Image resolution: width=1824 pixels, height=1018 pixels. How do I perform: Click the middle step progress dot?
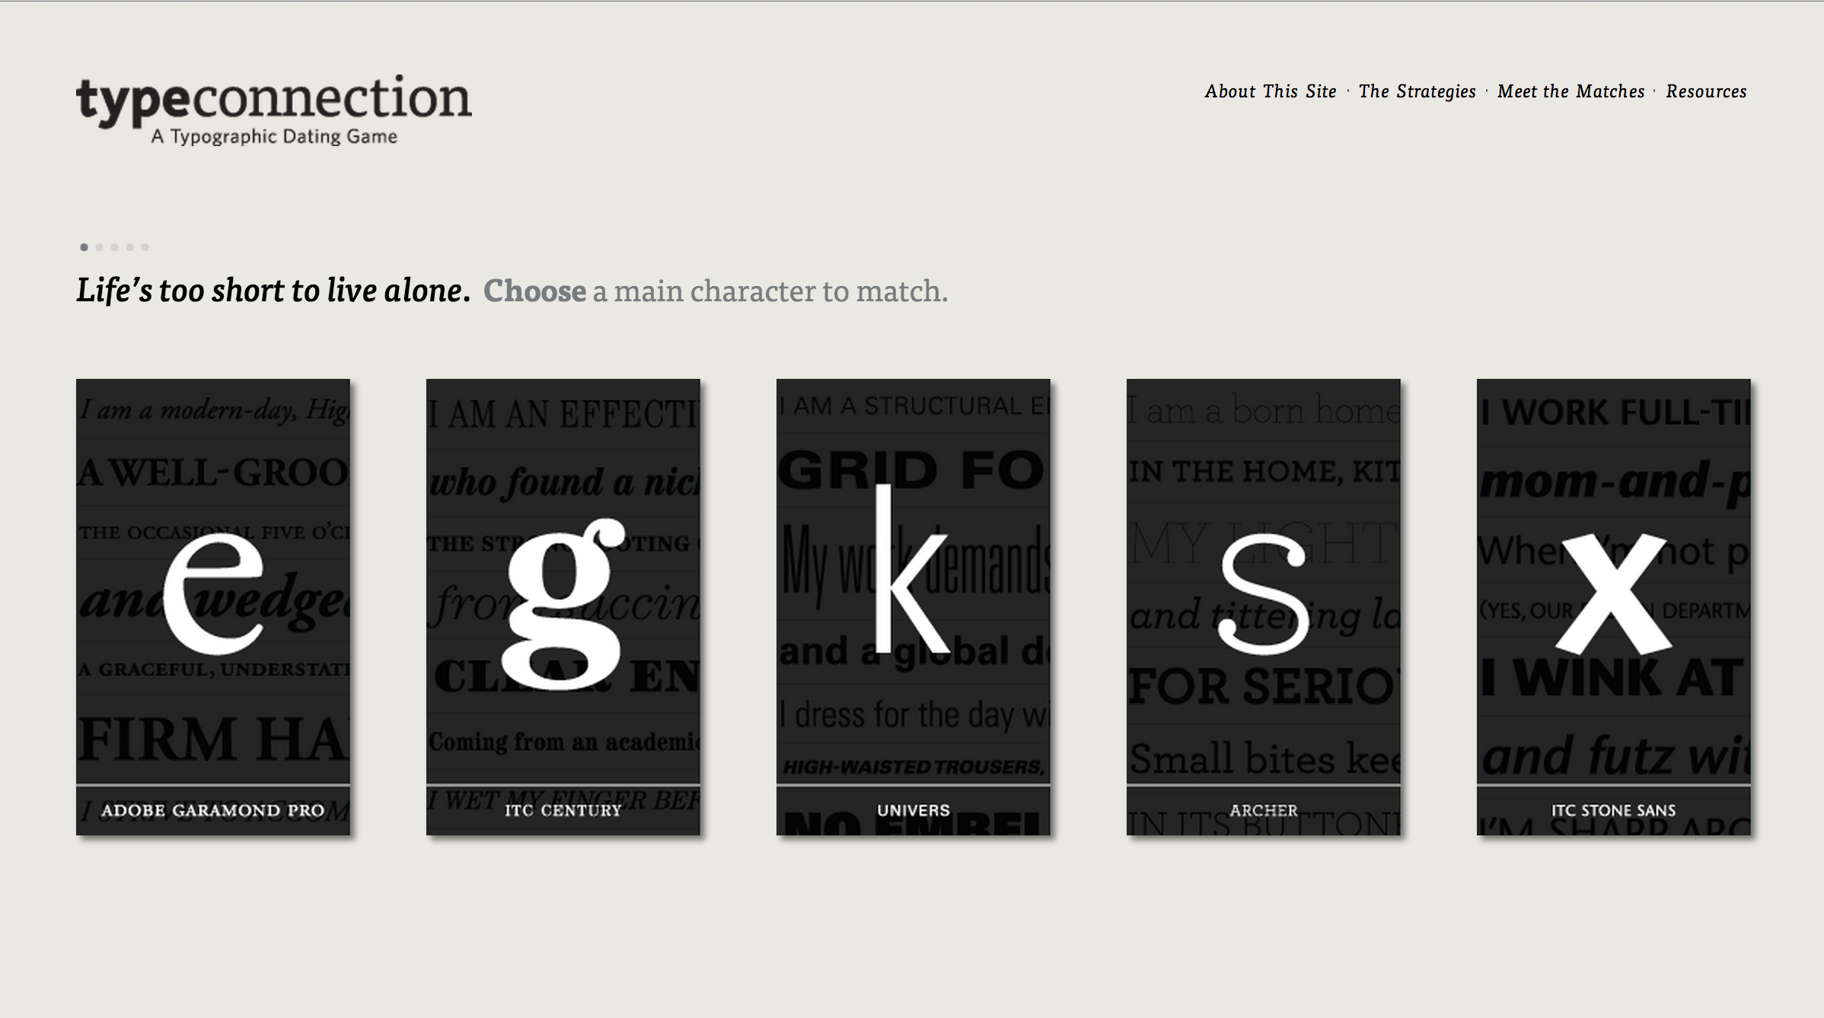(114, 247)
